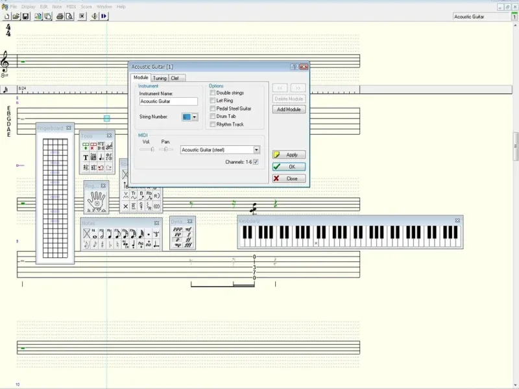Open the Acoustic Guitar (steel) MIDI instrument dropdown
The image size is (519, 389).
256,150
